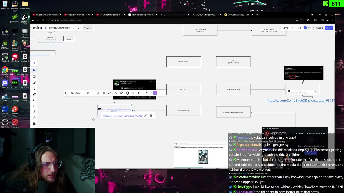Open the Templates tool
Viewport: 344px width, 193px height.
34,76
